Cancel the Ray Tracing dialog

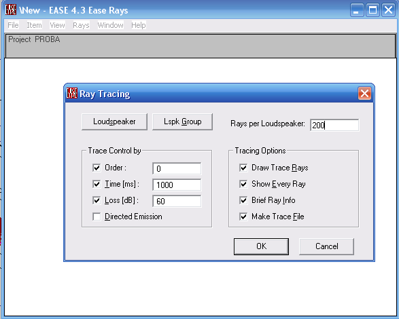tap(327, 246)
